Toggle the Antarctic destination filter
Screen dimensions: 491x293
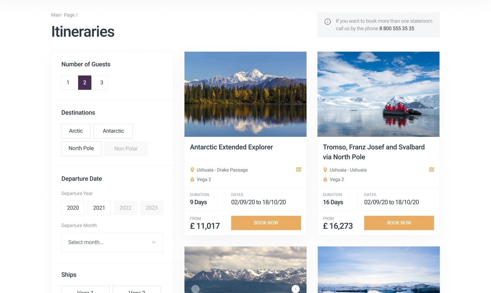pyautogui.click(x=113, y=131)
